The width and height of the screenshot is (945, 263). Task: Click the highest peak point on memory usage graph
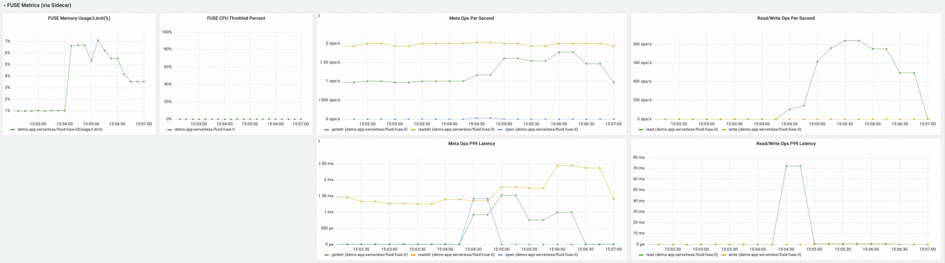click(x=98, y=40)
